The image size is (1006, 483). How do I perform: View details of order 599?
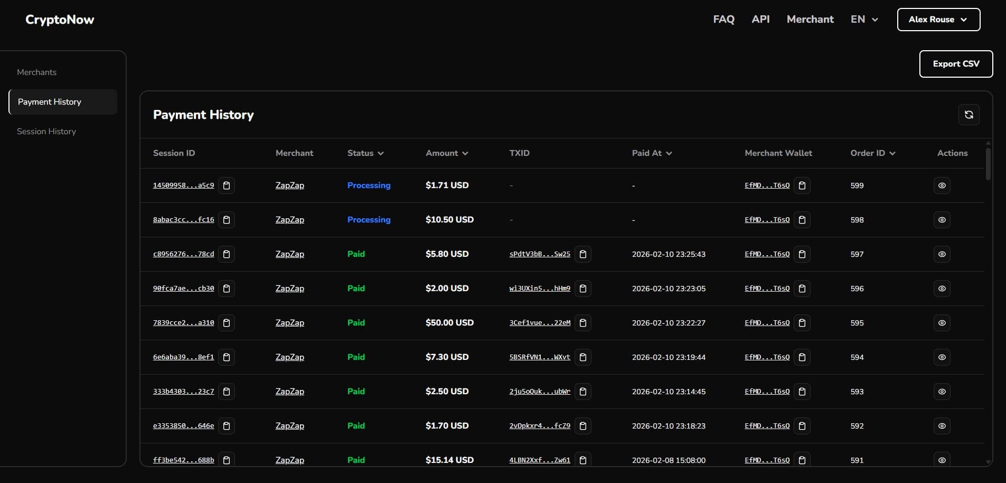click(x=942, y=185)
